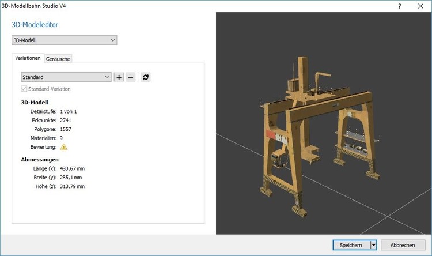Viewport: 432px width, 256px height.
Task: Click the yellow warning Bewertung icon
Action: (x=63, y=147)
